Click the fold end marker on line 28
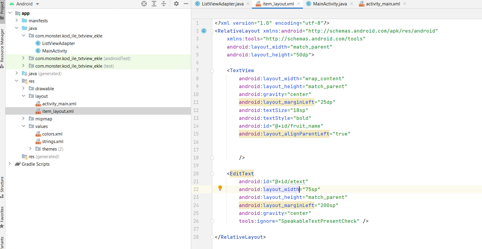482x249 pixels. click(x=212, y=237)
